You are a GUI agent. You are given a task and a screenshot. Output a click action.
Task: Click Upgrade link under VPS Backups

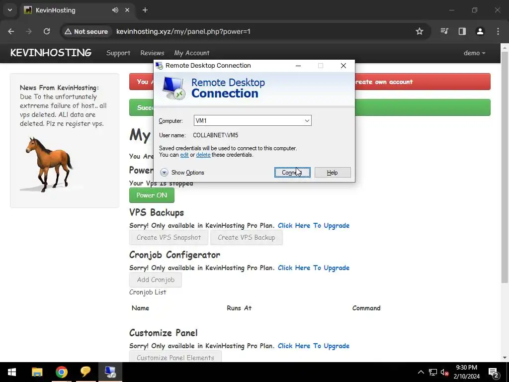[x=314, y=225]
